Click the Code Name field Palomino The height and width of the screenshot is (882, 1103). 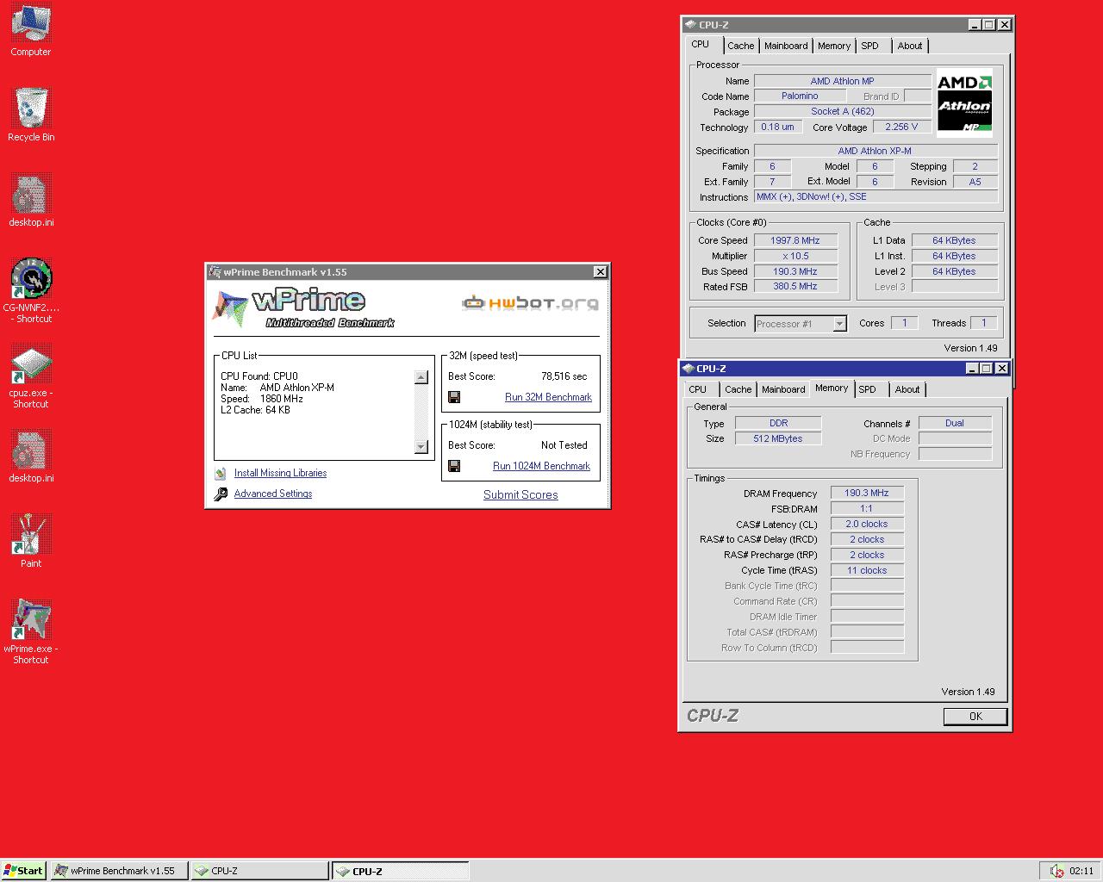[801, 96]
